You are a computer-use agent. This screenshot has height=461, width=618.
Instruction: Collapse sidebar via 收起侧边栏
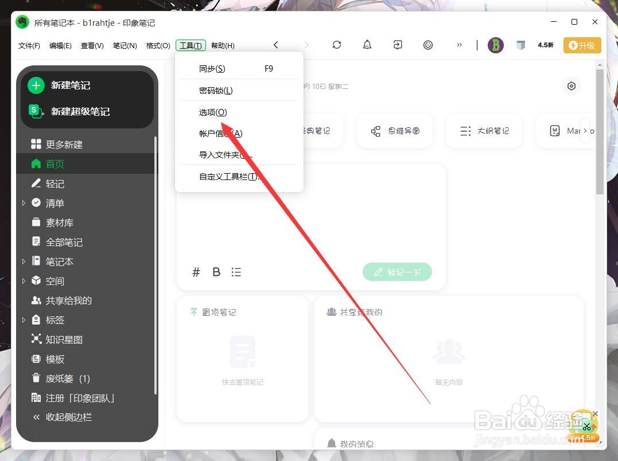coord(63,417)
